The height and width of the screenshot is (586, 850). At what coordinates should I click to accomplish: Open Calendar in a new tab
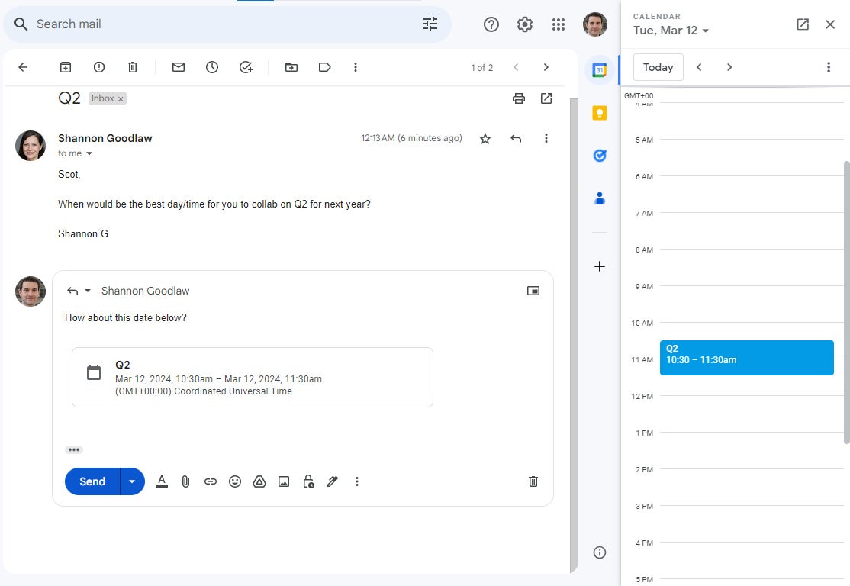pos(803,24)
